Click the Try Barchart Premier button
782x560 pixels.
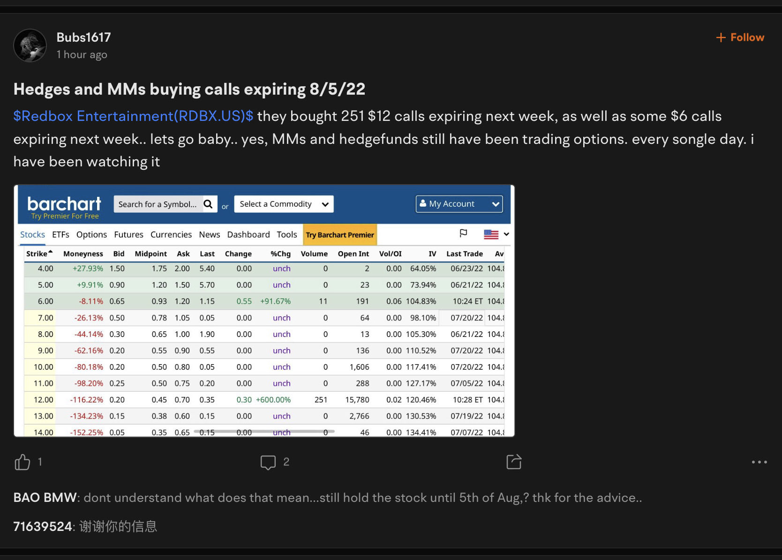coord(340,235)
